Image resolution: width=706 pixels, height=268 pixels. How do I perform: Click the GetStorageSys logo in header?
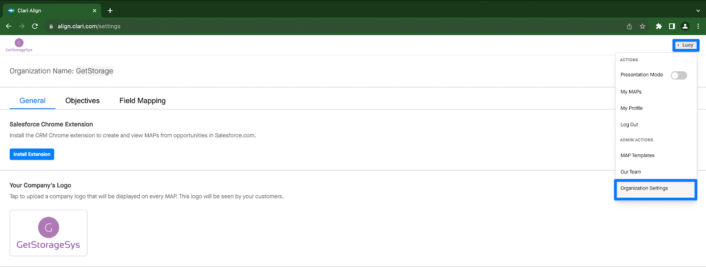19,45
